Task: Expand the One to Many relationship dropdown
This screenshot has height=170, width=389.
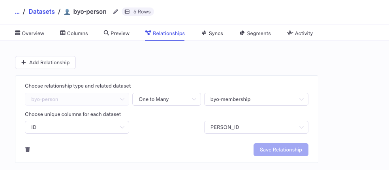Action: click(167, 99)
